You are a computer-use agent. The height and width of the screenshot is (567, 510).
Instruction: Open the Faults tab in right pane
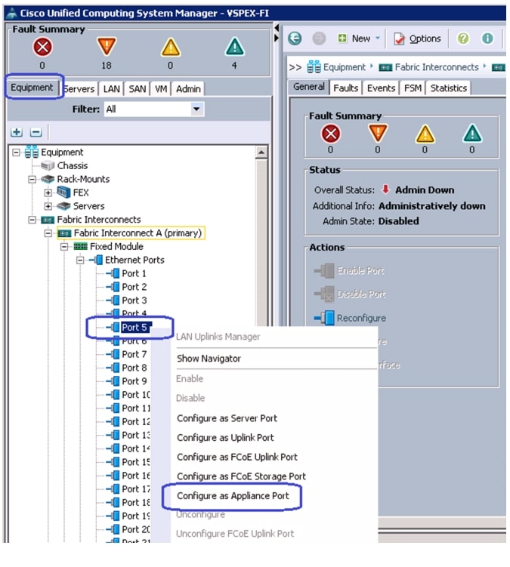click(x=346, y=88)
